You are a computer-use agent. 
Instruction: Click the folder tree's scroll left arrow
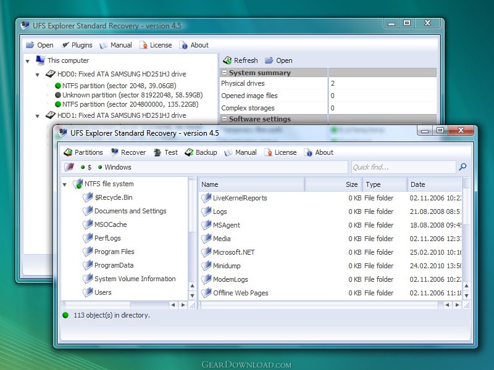(173, 305)
